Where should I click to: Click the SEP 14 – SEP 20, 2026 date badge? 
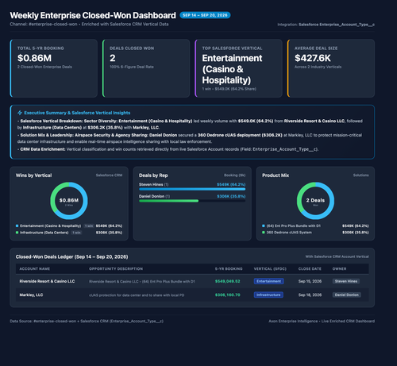point(205,15)
